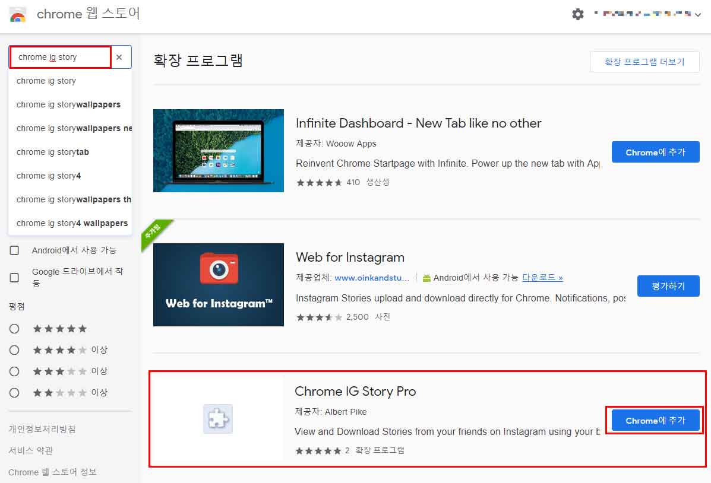Click the '확장 프로그램 더보기' button
Image resolution: width=711 pixels, height=483 pixels.
[644, 62]
